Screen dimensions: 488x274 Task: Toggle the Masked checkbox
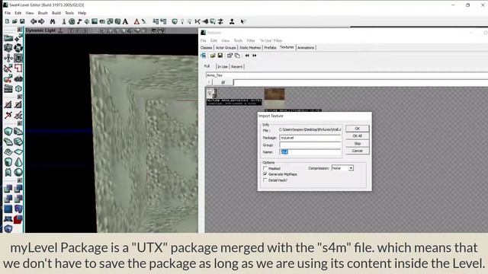tap(265, 168)
